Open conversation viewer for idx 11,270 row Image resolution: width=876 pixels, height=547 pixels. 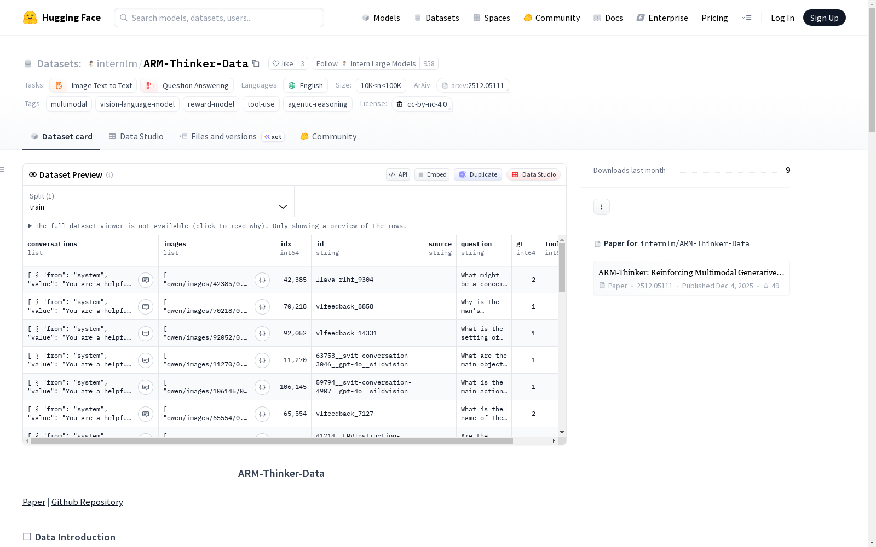coord(146,360)
